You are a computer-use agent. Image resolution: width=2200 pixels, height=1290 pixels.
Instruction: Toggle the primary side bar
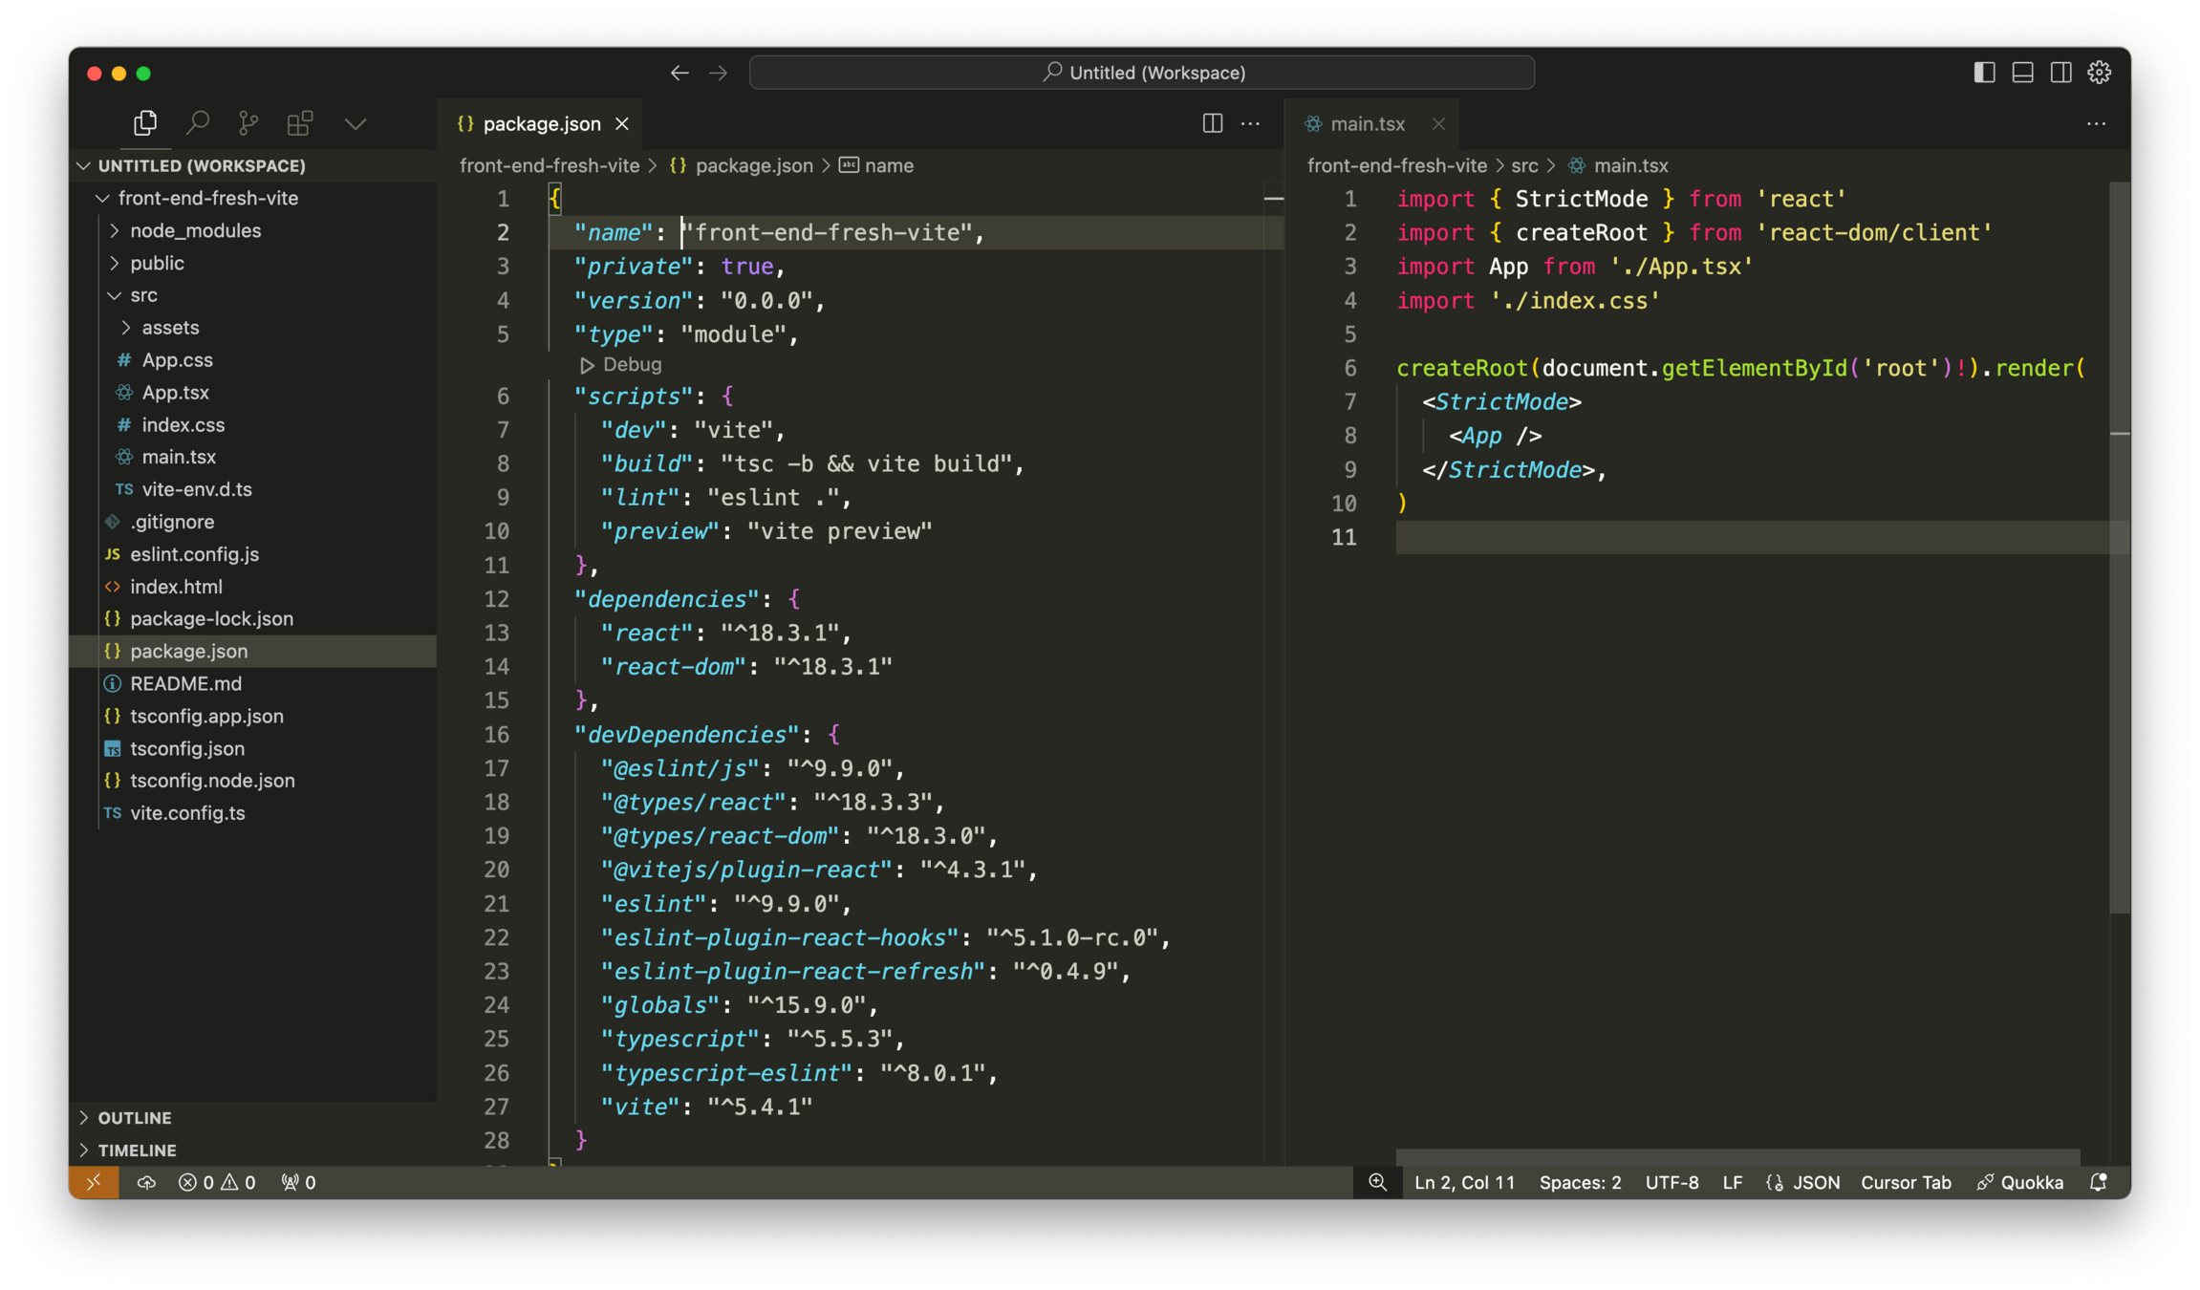click(x=1984, y=73)
